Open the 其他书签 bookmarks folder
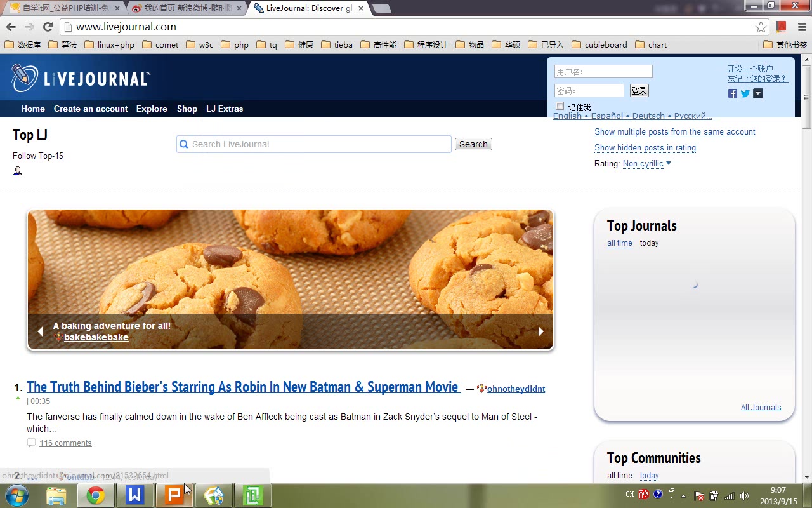Image resolution: width=812 pixels, height=508 pixels. pos(785,44)
